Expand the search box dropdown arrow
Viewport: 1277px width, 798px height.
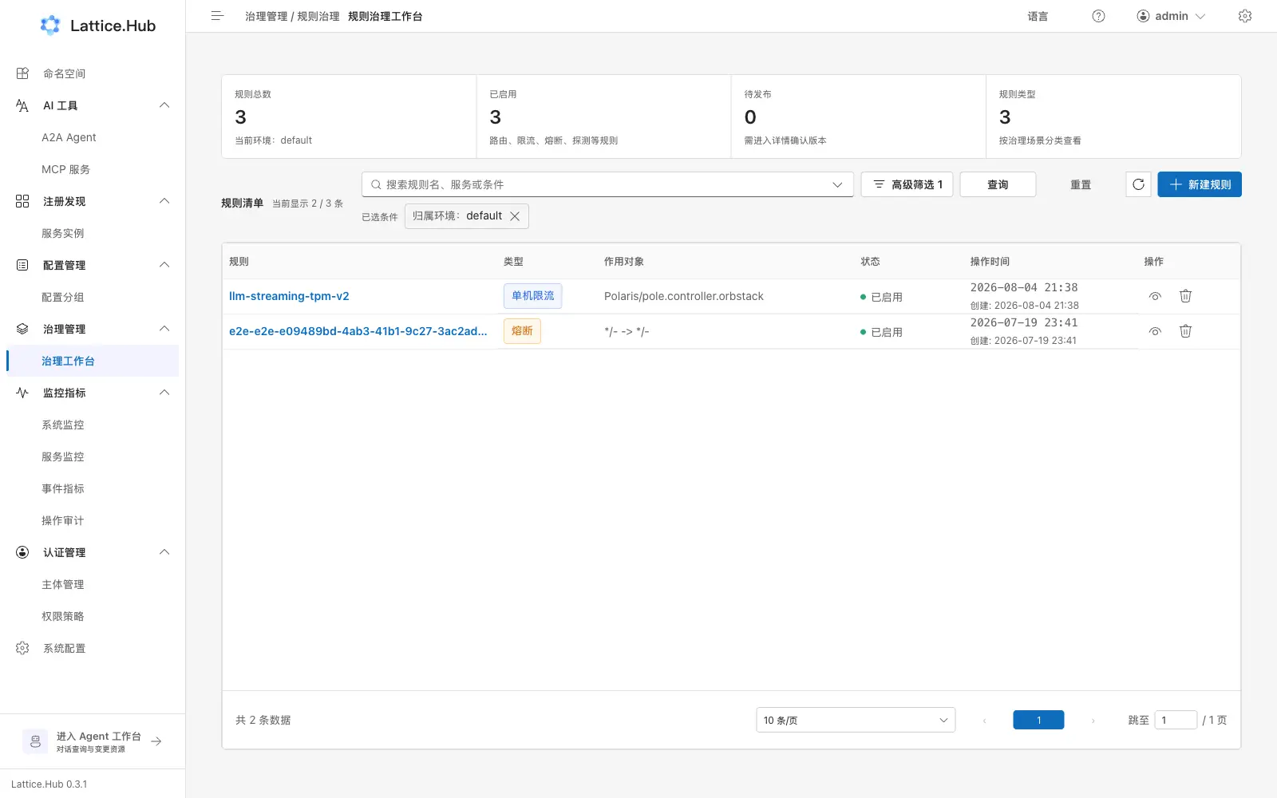pyautogui.click(x=837, y=184)
